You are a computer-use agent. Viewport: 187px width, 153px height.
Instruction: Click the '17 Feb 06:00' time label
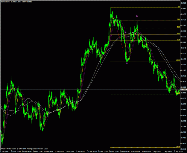[x=27, y=152]
